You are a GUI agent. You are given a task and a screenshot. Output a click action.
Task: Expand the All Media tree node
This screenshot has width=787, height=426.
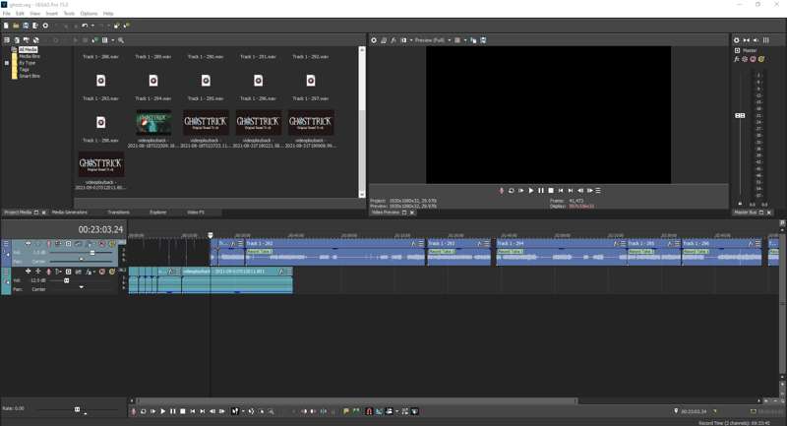coord(7,49)
